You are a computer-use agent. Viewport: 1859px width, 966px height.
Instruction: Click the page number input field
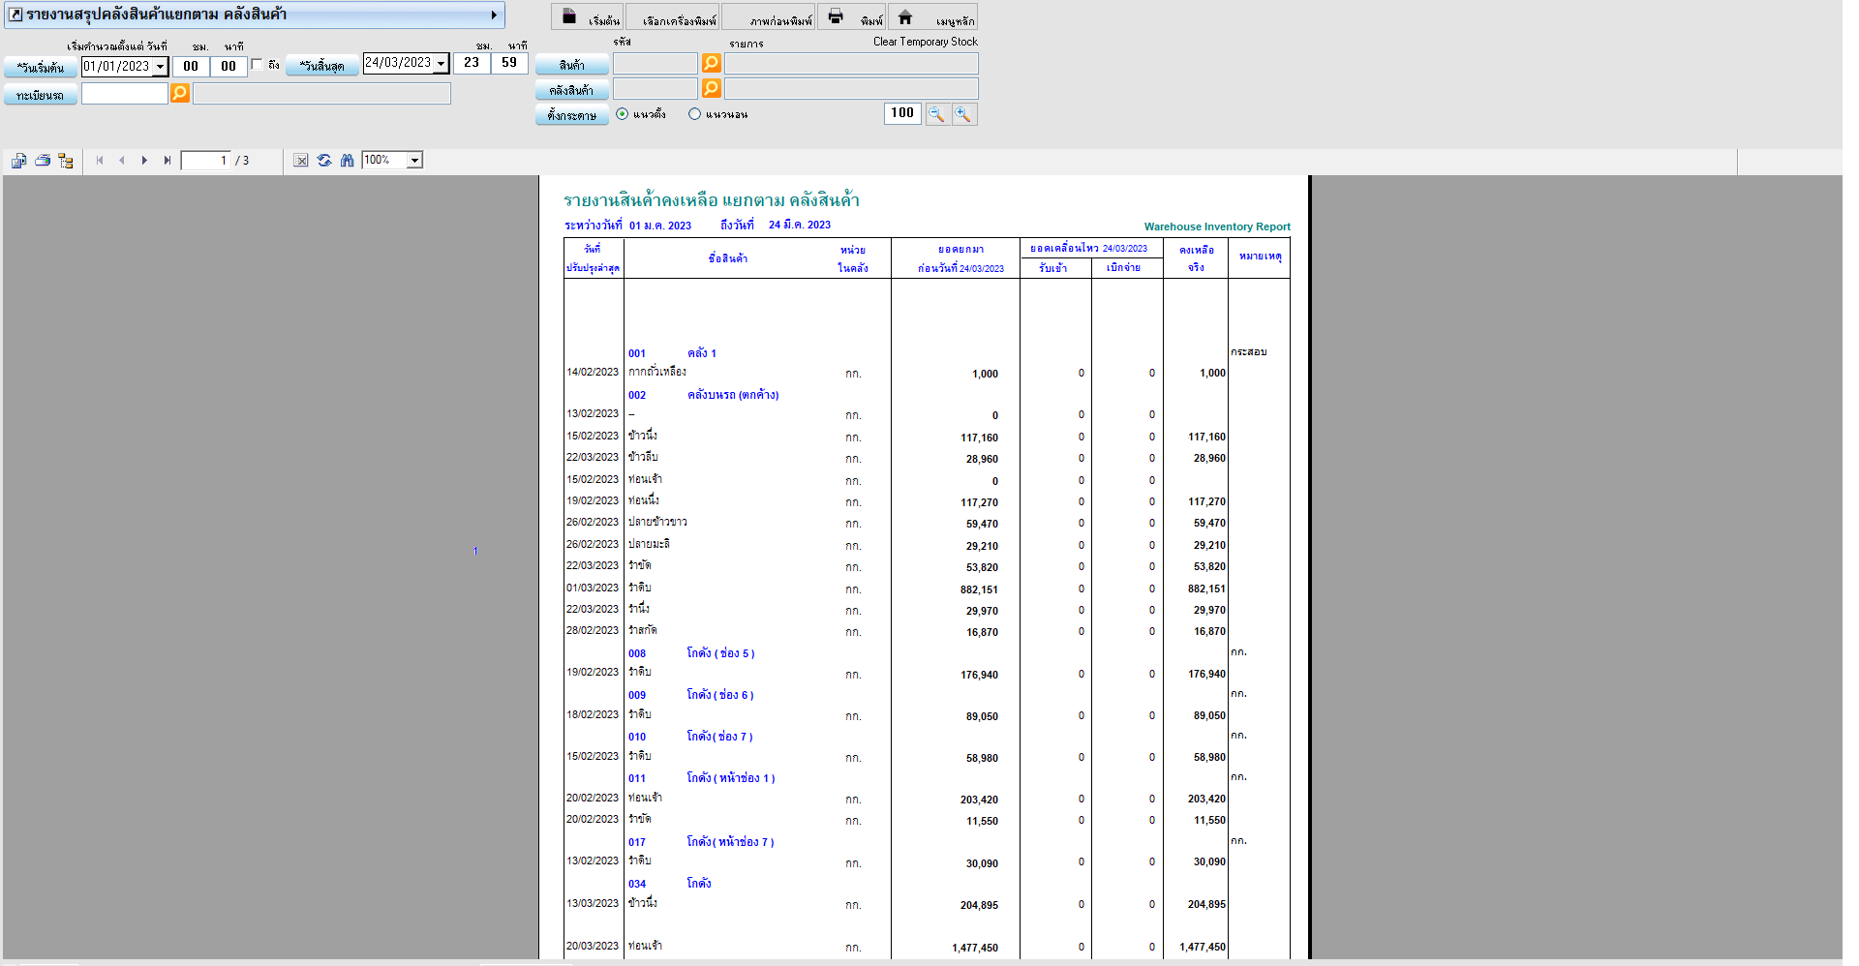coord(205,161)
